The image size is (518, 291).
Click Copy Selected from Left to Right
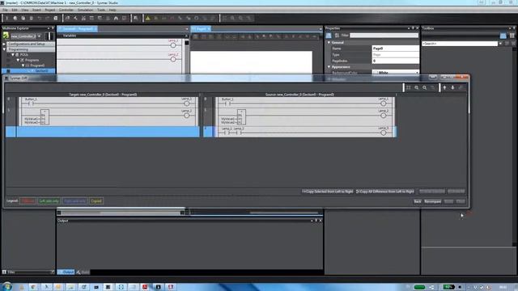point(328,192)
